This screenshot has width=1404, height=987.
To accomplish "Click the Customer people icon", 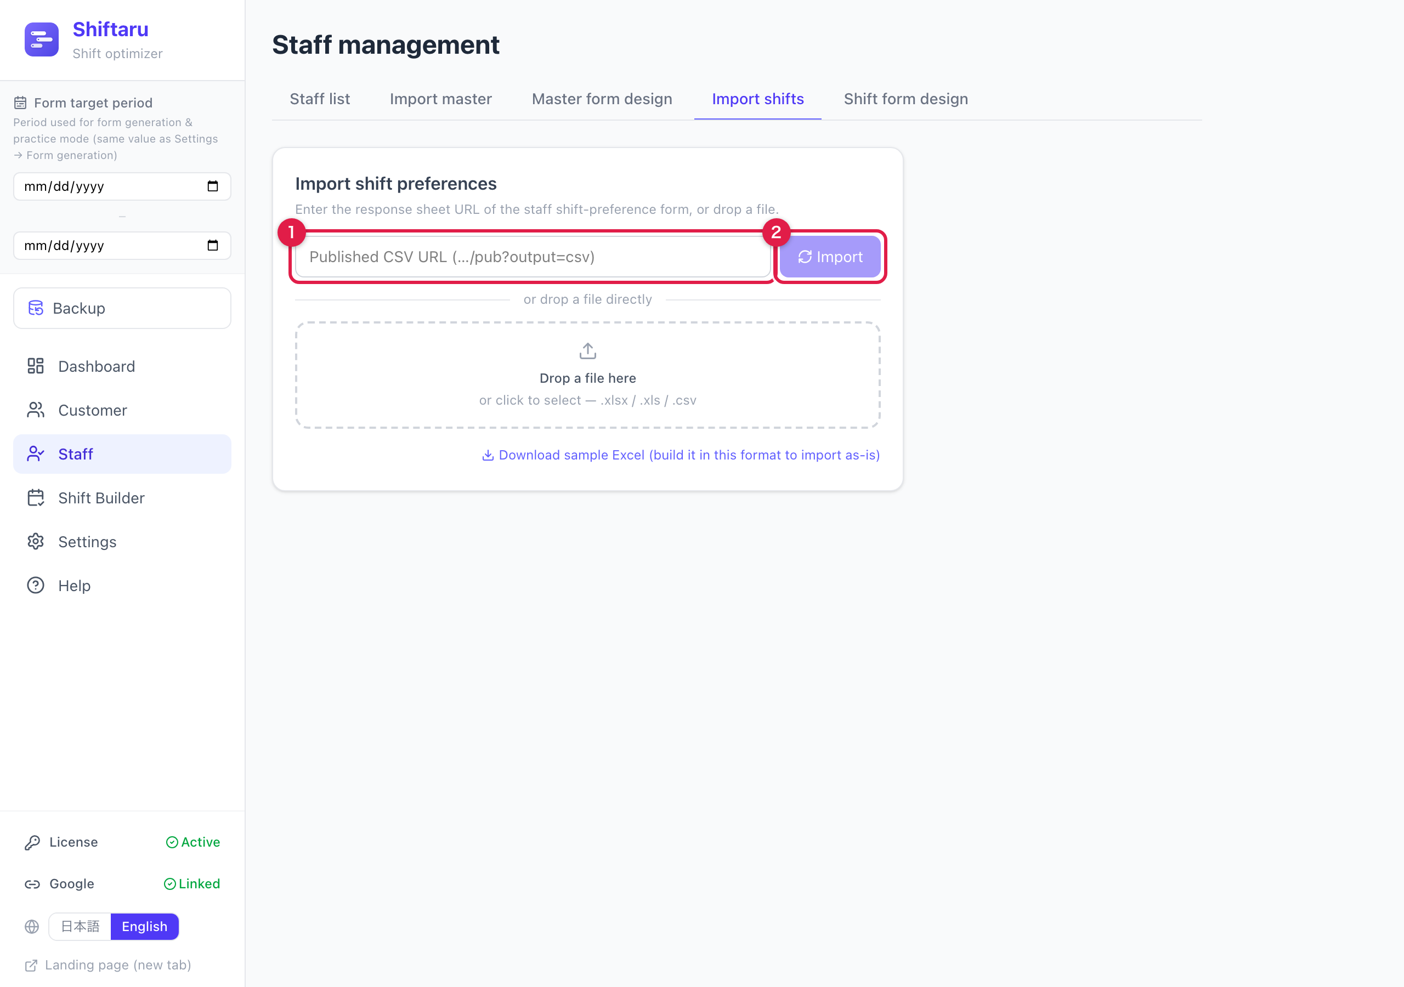I will pyautogui.click(x=36, y=410).
